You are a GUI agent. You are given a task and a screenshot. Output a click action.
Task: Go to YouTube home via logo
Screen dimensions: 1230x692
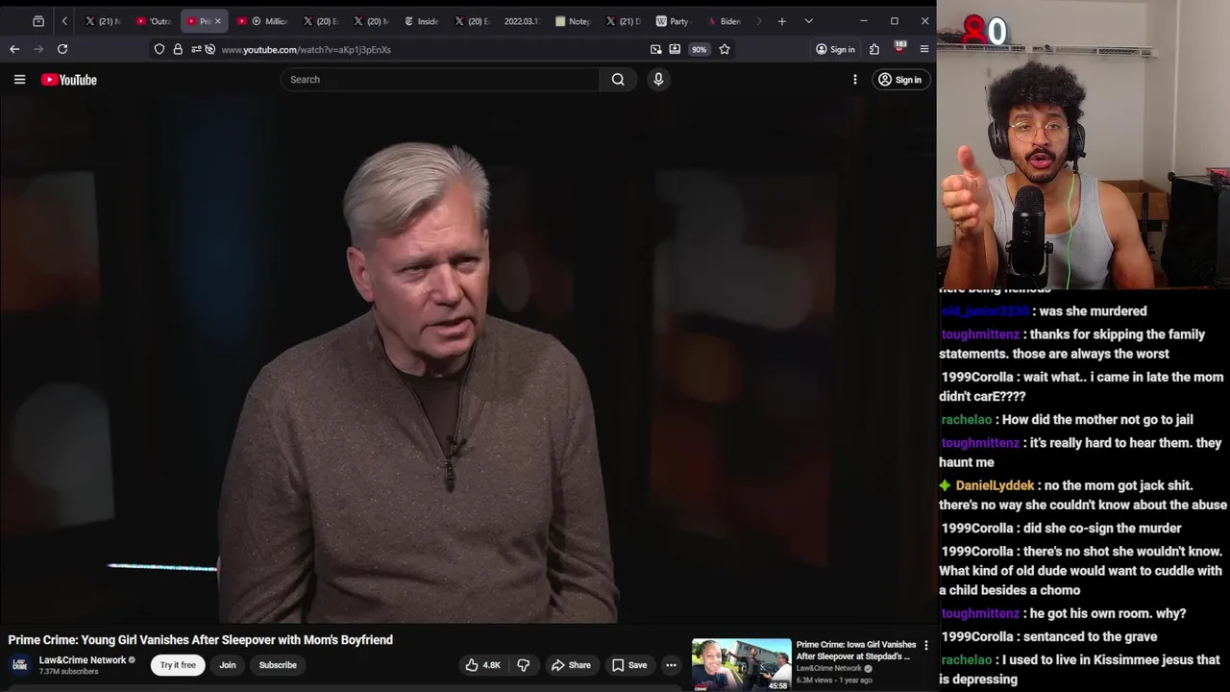coord(69,80)
